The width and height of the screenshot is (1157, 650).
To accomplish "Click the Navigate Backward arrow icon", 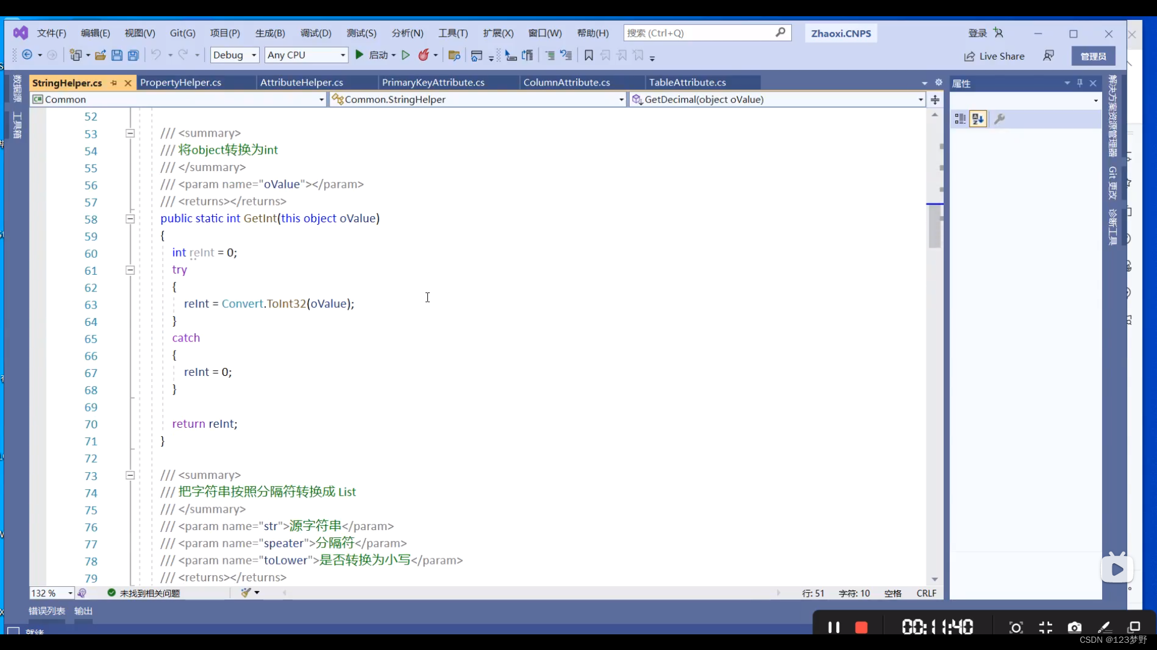I will (x=27, y=55).
